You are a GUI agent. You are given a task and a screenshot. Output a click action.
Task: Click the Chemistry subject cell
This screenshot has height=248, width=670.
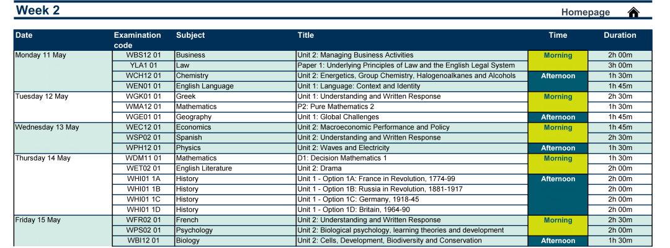[x=192, y=76]
